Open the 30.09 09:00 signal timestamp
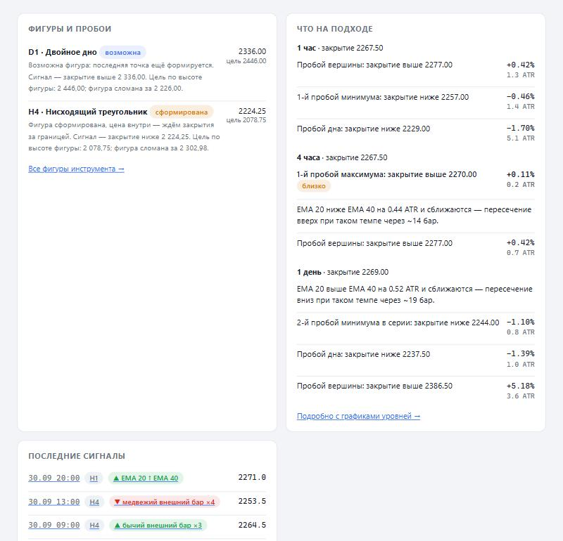 pyautogui.click(x=54, y=526)
